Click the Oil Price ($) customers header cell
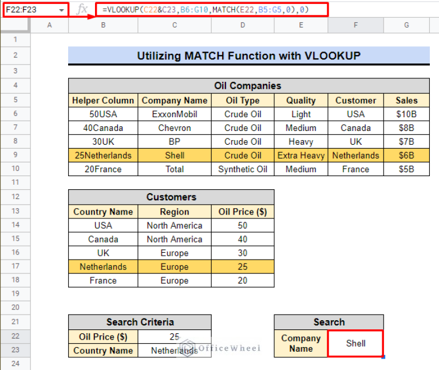439x370 pixels. [x=243, y=212]
